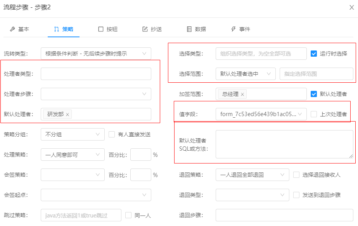Click the 退回步骤 input field
Viewport: 358px width, 226px height.
284,215
